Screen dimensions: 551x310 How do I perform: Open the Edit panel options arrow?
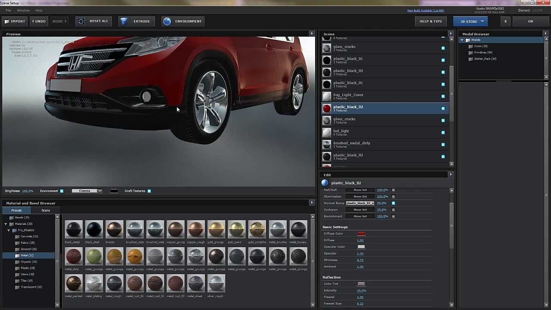click(x=451, y=174)
